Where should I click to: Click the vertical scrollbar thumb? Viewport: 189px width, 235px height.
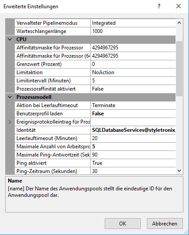[179, 69]
